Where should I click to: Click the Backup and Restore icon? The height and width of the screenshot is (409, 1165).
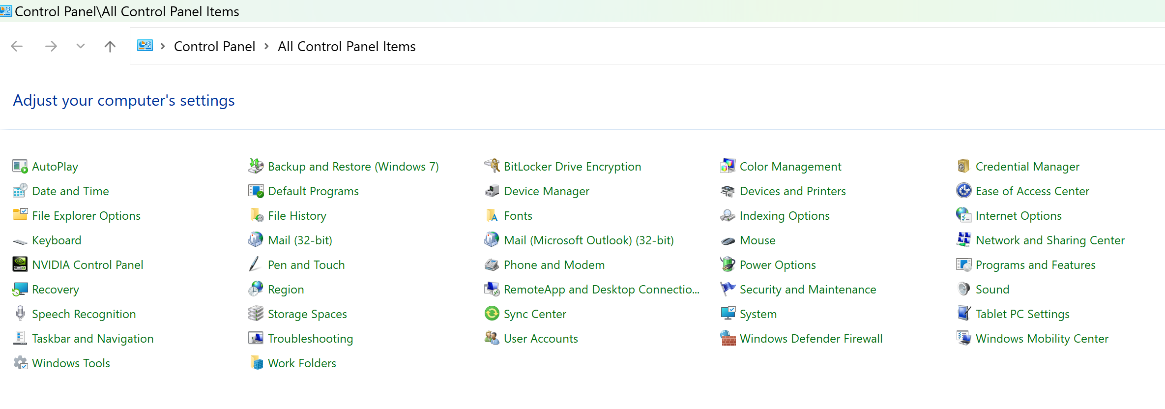256,167
